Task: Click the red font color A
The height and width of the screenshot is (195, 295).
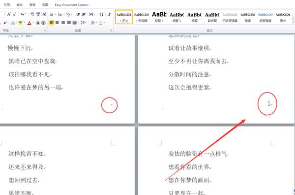Action: [x=29, y=23]
